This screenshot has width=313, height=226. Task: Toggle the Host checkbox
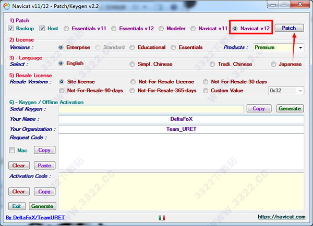coord(42,28)
